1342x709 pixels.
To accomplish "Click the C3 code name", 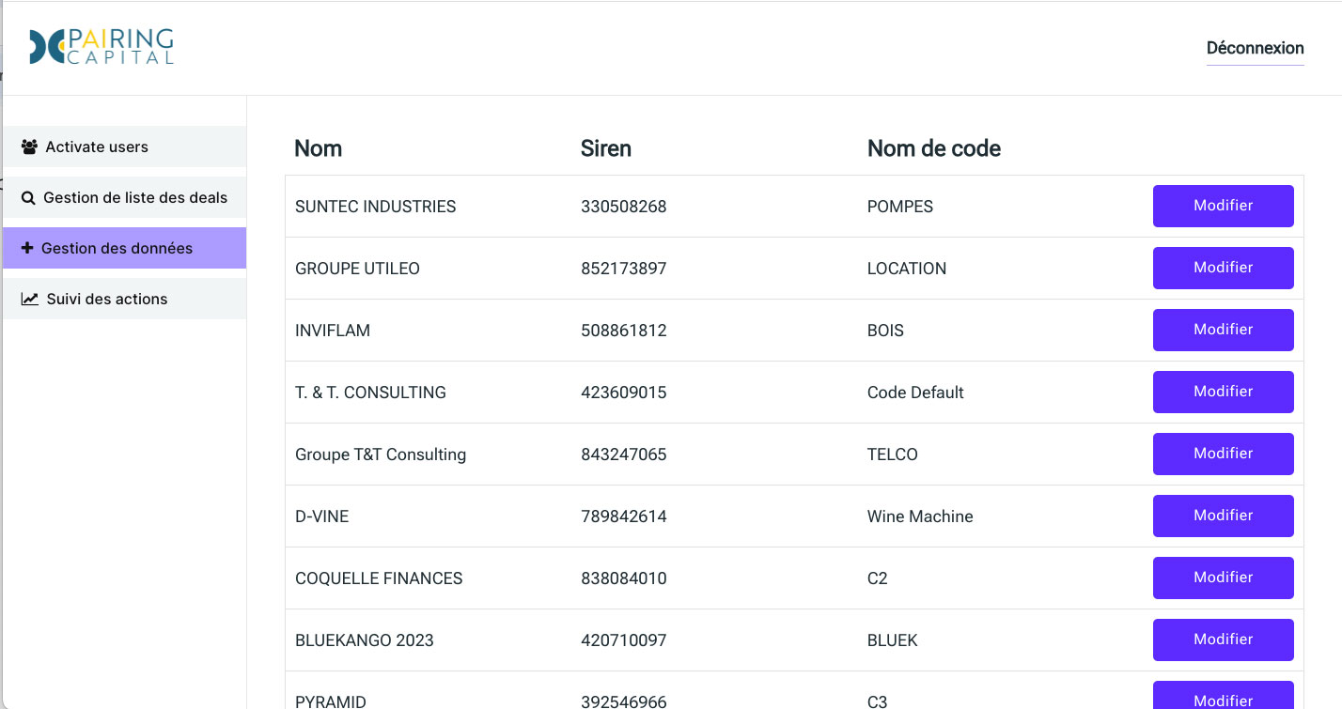I will click(878, 701).
